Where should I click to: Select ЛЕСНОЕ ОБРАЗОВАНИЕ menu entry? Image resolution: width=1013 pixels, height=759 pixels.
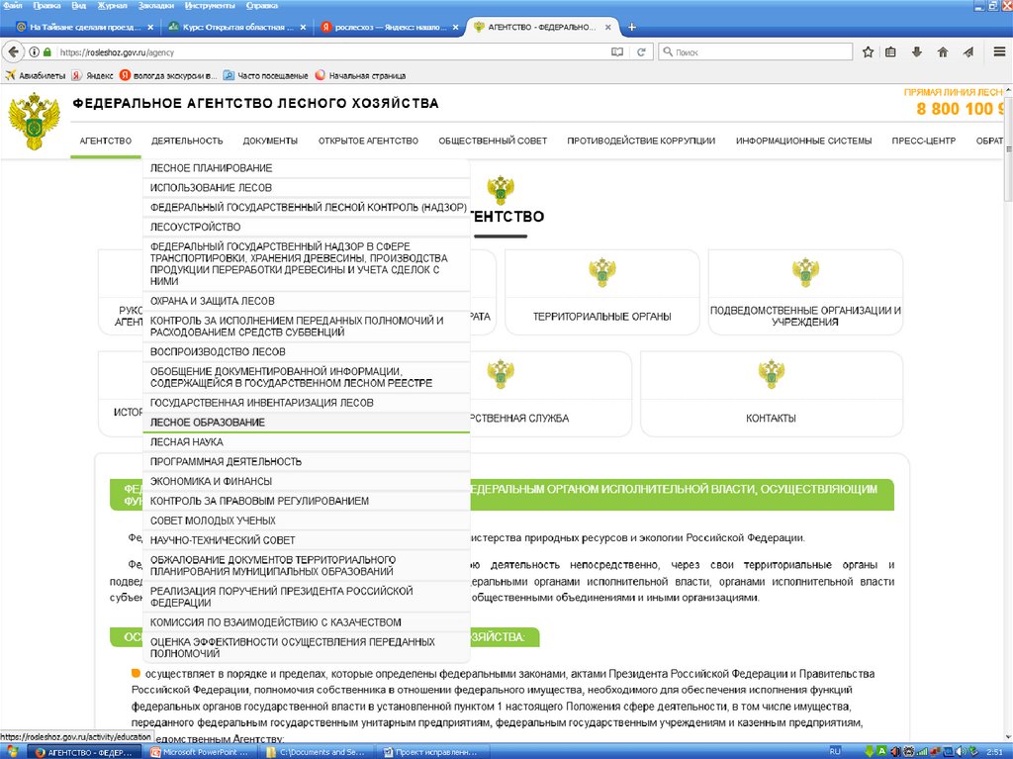point(307,423)
